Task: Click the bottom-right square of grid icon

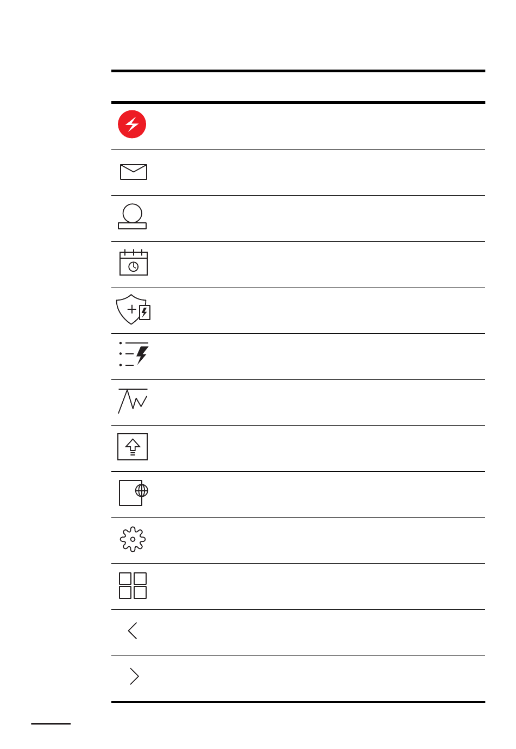Action: pyautogui.click(x=140, y=592)
